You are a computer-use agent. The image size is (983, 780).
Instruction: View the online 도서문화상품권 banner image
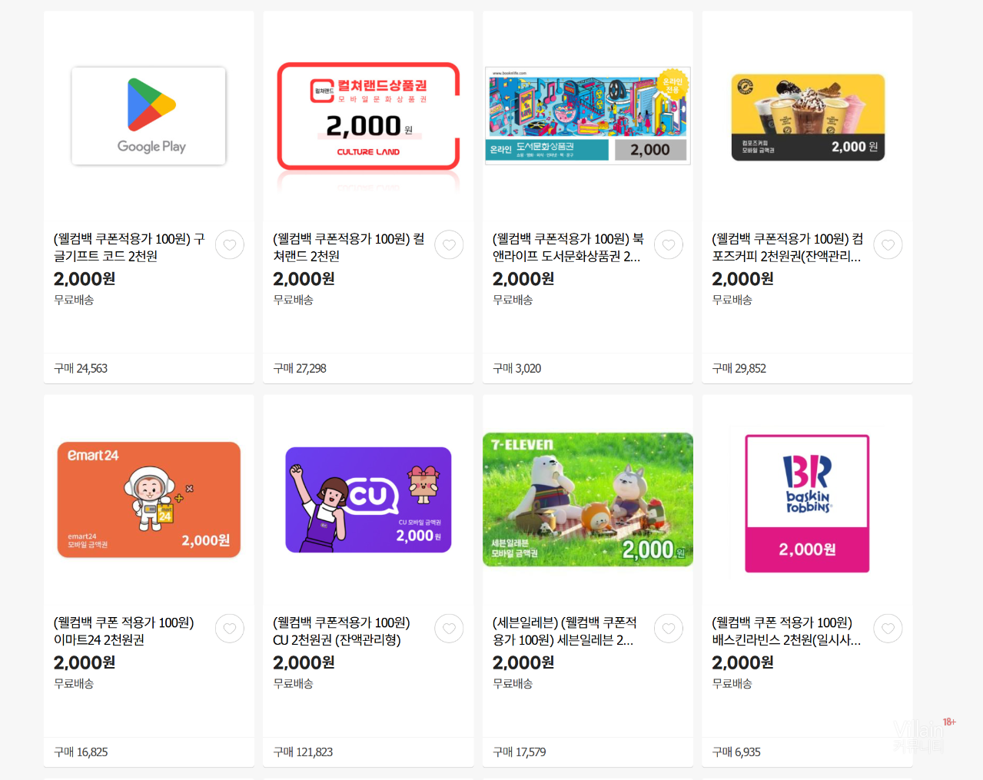(x=587, y=116)
